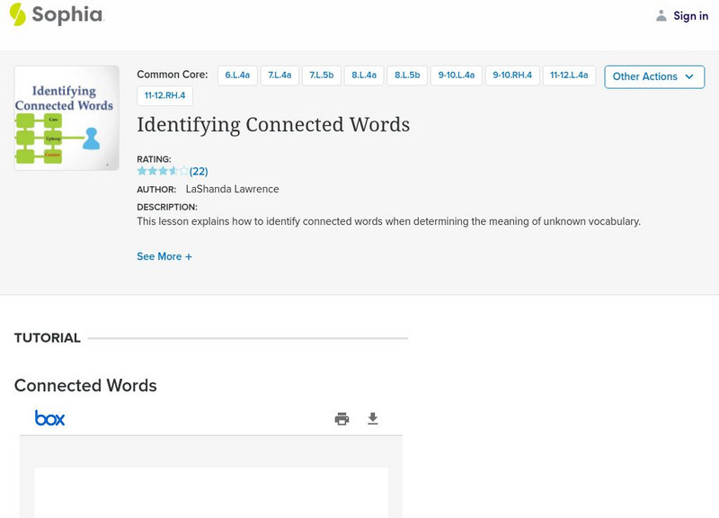Click the user profile icon
The height and width of the screenshot is (518, 719).
(661, 15)
